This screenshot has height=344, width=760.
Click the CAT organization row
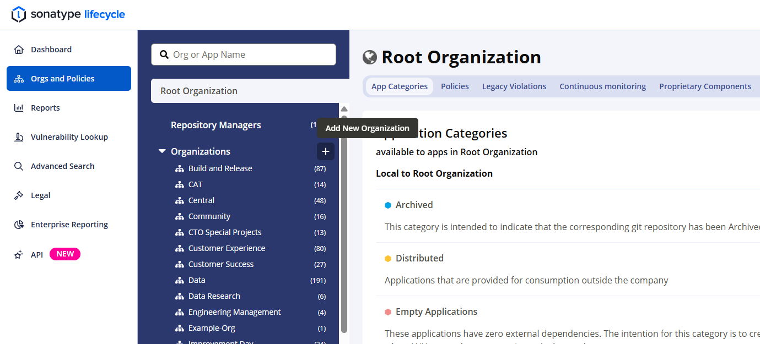(x=250, y=184)
